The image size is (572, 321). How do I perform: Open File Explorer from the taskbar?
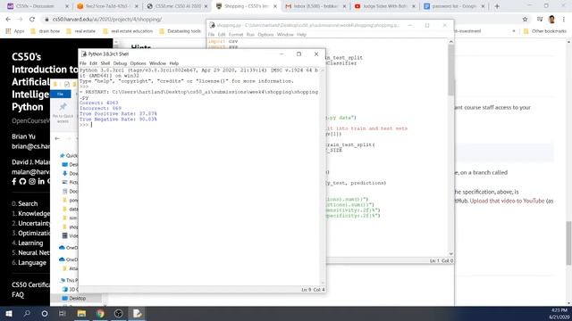[x=81, y=313]
